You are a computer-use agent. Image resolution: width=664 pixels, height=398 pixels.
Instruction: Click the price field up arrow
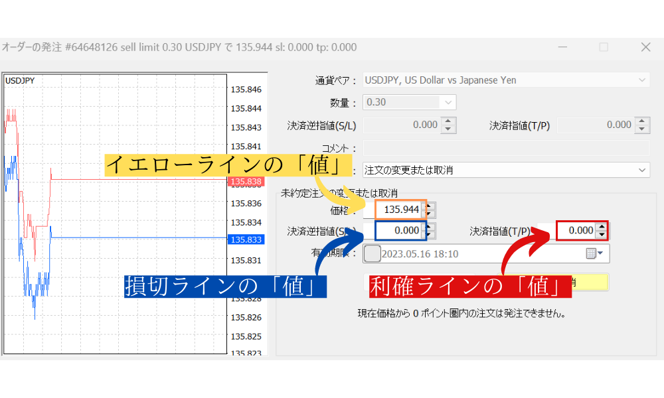point(430,206)
